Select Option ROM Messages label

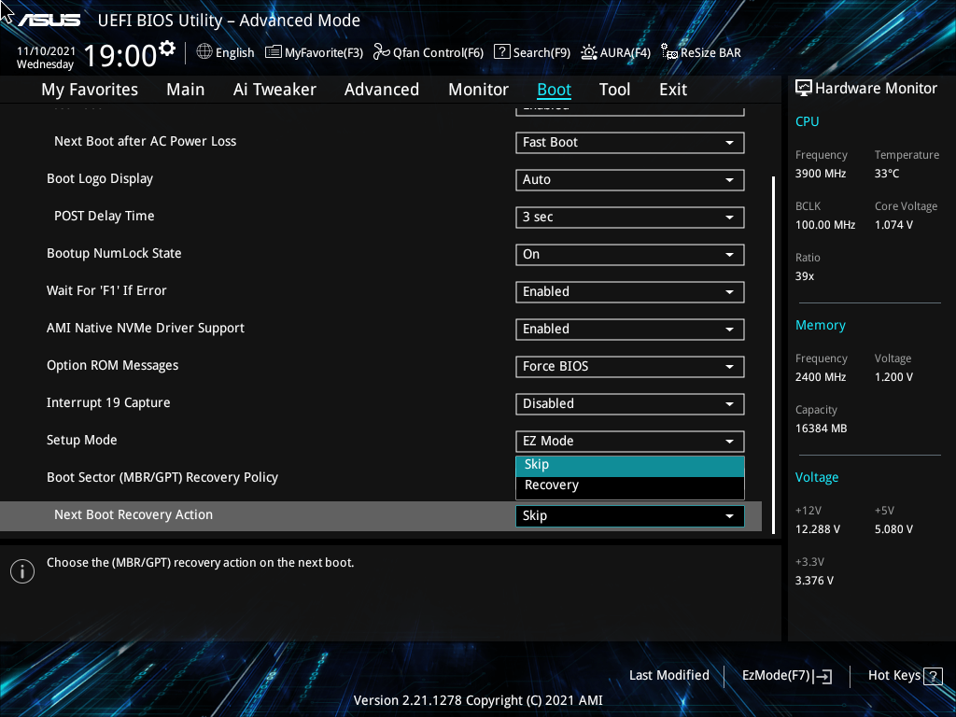(113, 366)
